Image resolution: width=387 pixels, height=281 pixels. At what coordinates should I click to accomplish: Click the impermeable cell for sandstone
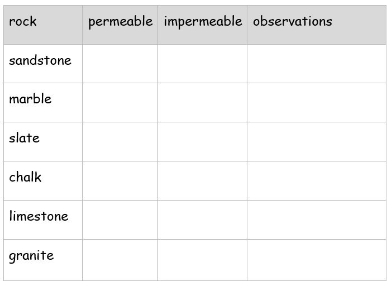[202, 64]
